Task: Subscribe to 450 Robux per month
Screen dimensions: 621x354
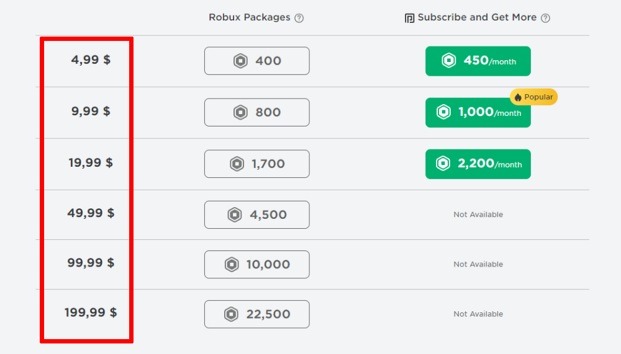Action: pos(478,61)
